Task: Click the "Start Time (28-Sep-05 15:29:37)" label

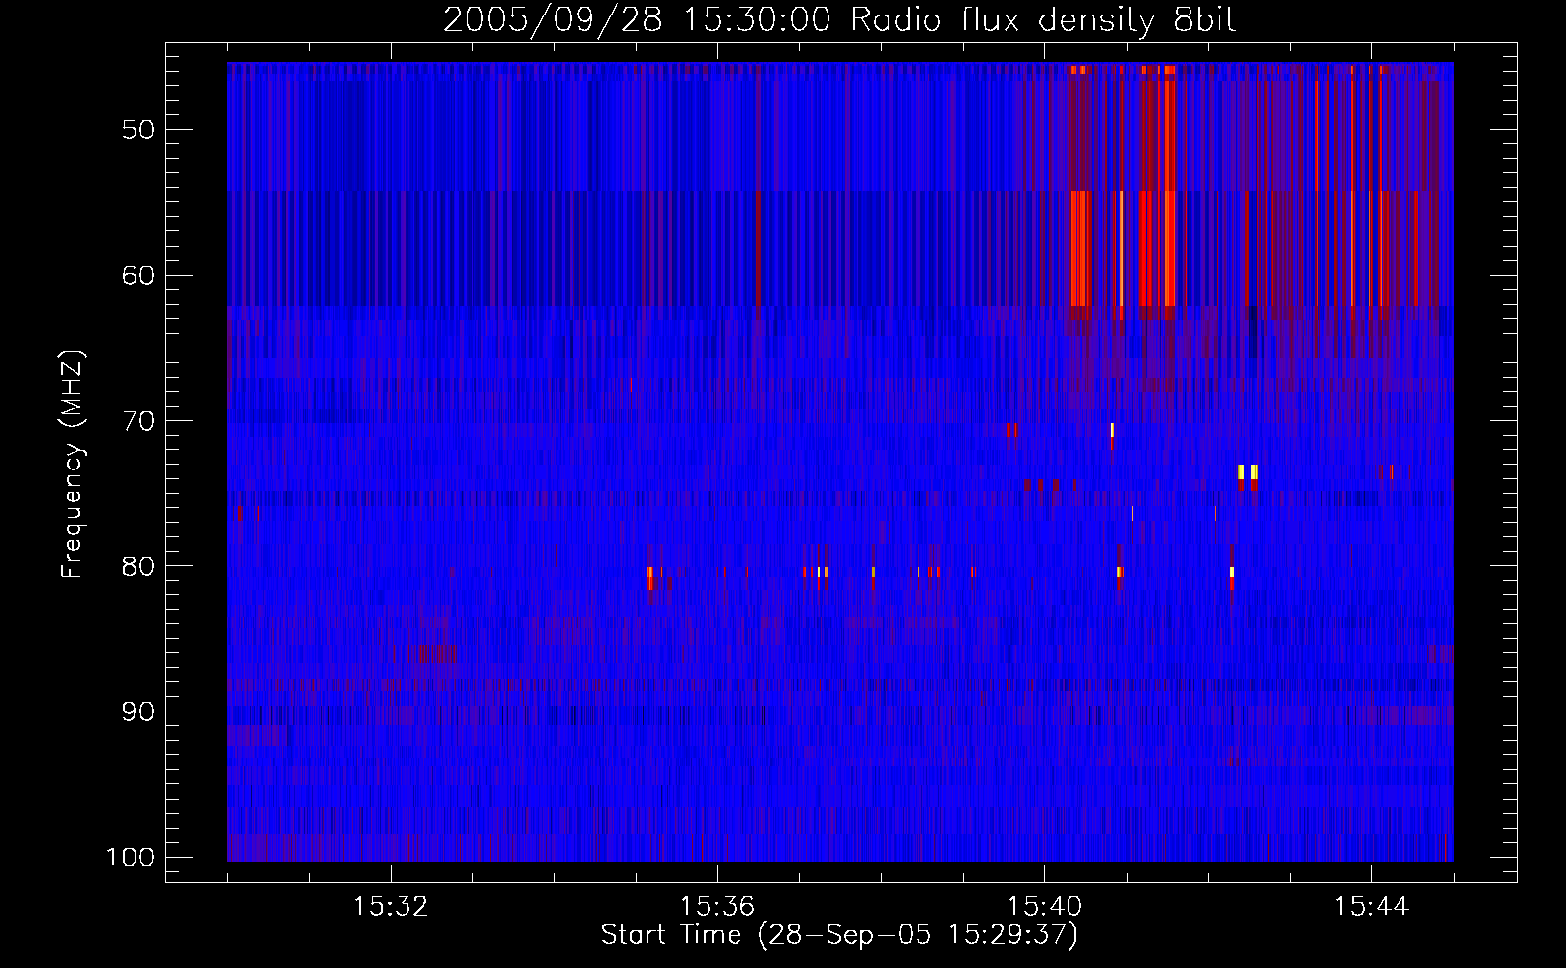Action: [839, 935]
